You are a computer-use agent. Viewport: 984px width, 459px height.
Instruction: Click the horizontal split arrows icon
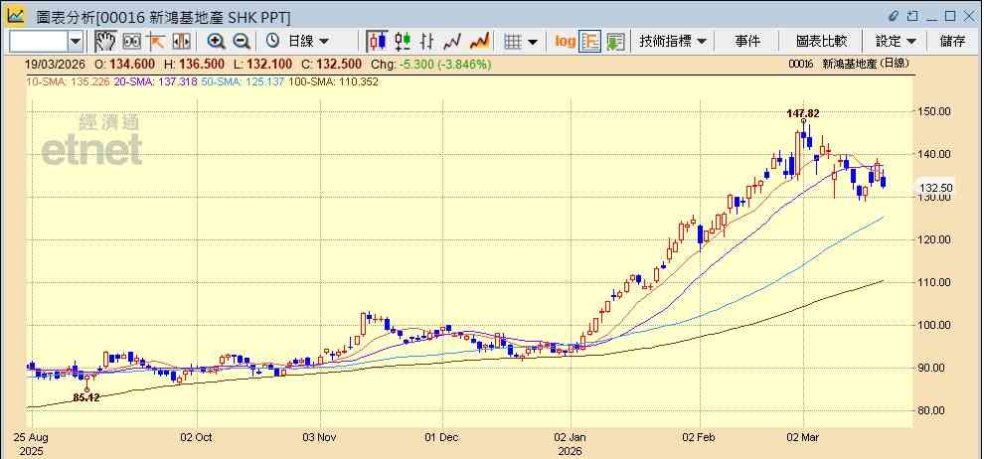point(181,42)
